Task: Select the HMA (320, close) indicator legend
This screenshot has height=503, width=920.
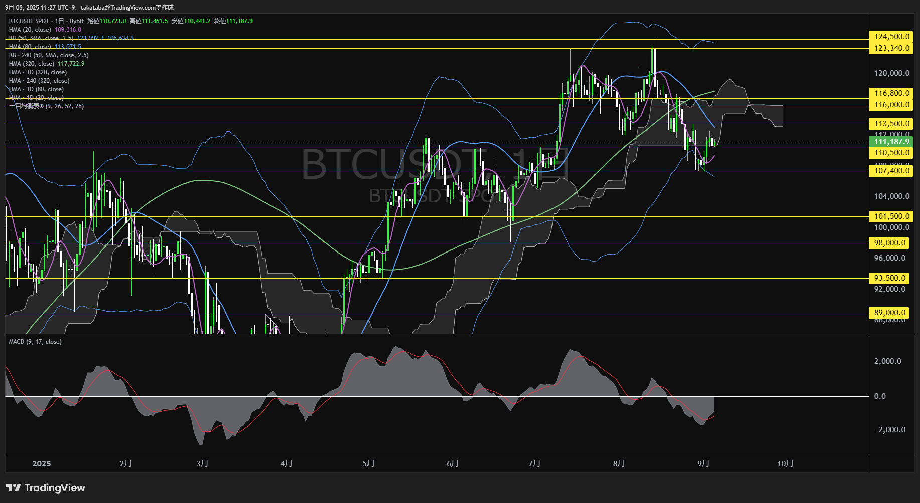Action: (x=32, y=64)
